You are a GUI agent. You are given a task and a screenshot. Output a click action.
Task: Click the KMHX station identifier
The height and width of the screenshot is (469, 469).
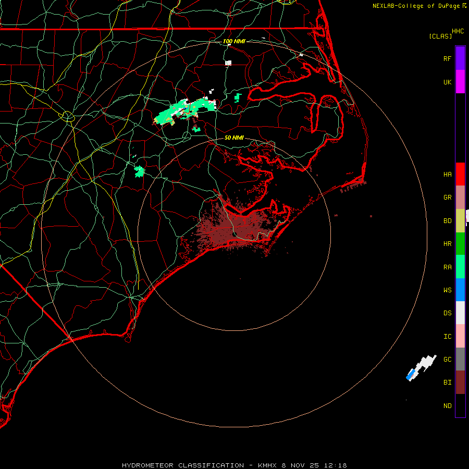click(267, 465)
